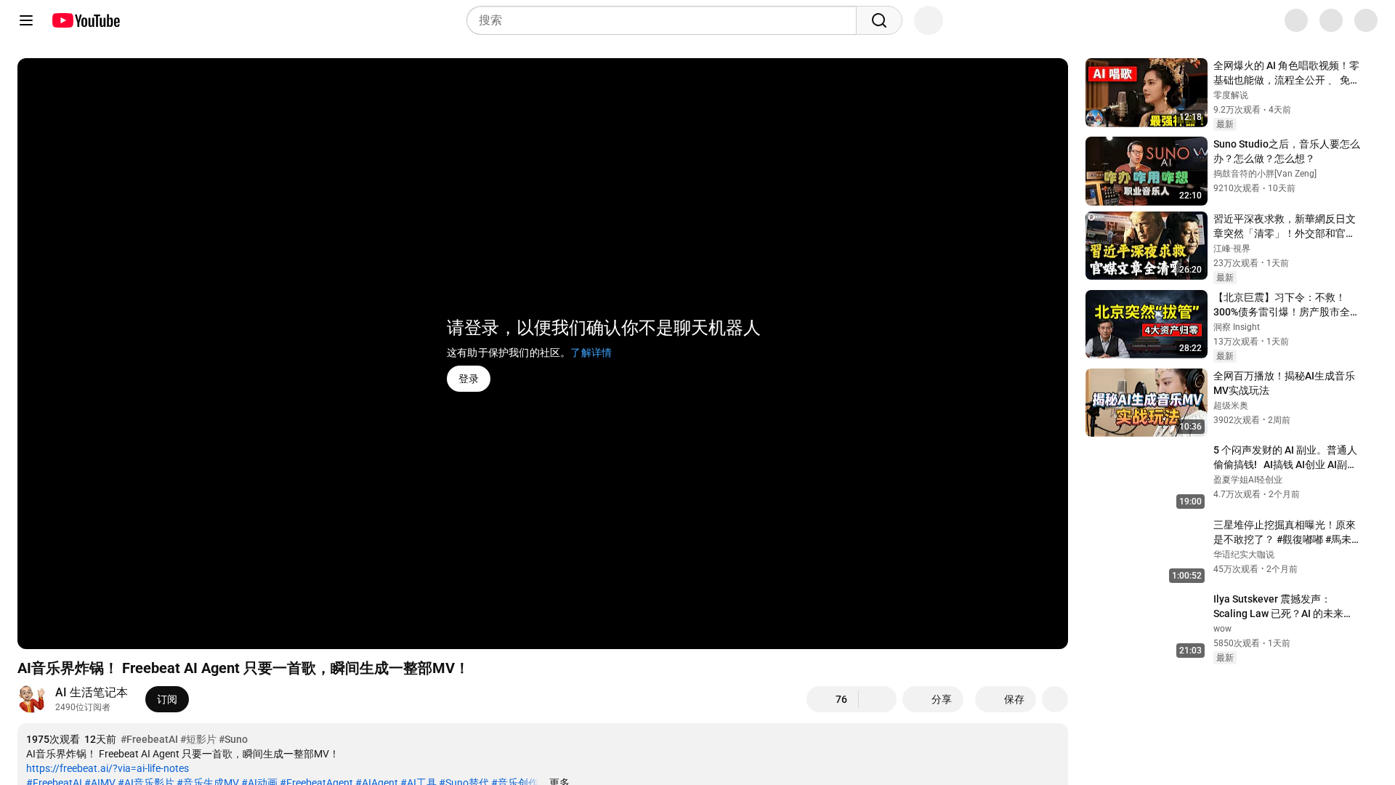
Task: Click the #Suno hashtag
Action: tap(233, 739)
